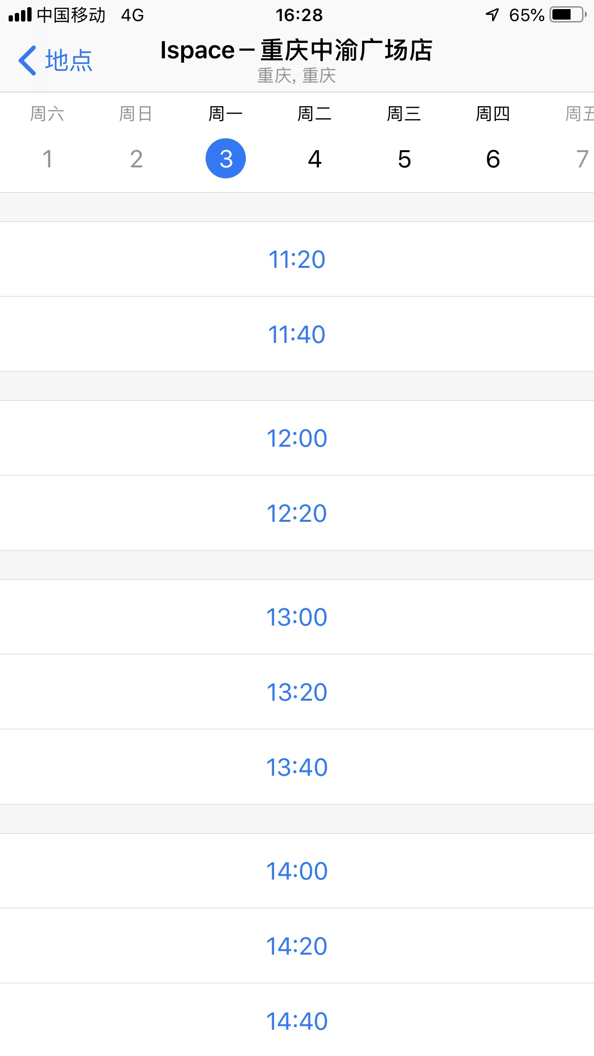Choose the 11:20 time slot
Viewport: 594px width, 1056px height.
[x=297, y=259]
